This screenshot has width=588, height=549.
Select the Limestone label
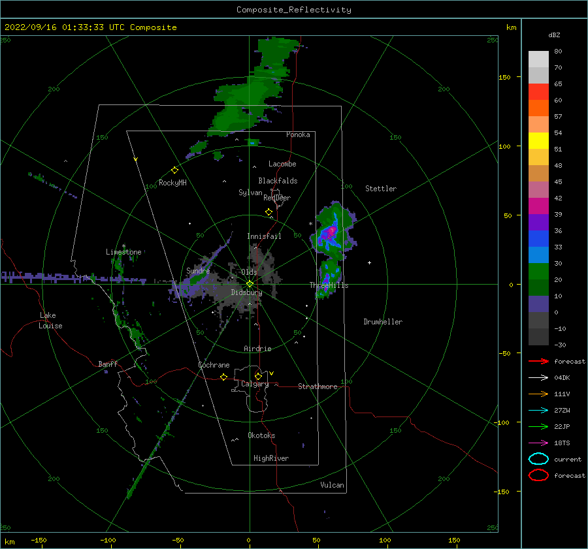[x=123, y=252]
